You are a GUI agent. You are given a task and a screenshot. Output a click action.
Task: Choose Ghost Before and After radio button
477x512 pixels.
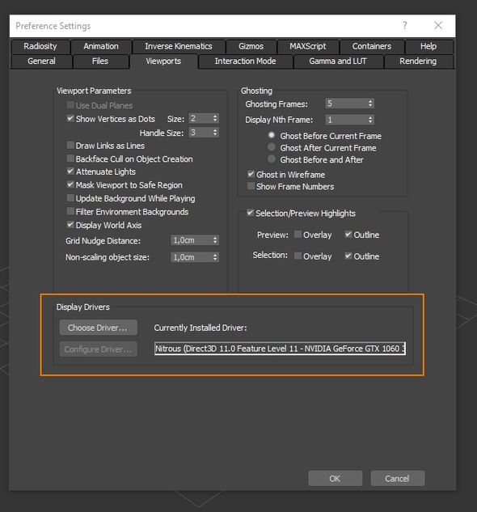pyautogui.click(x=272, y=159)
